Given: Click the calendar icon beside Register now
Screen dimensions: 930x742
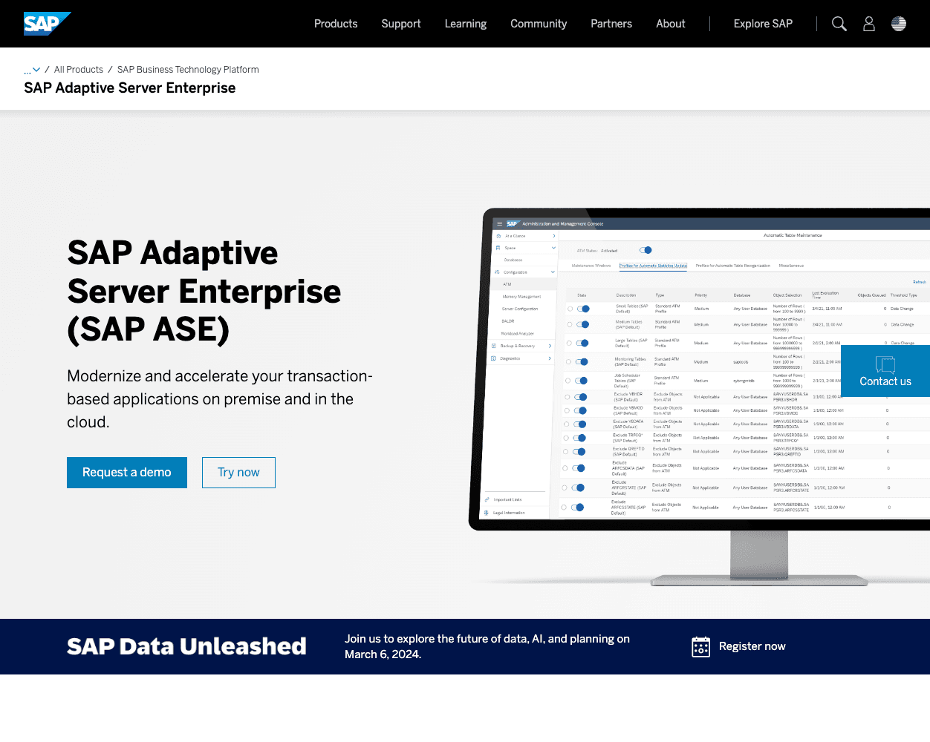Looking at the screenshot, I should [x=700, y=646].
